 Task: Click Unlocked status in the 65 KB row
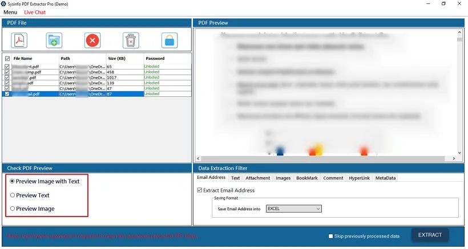pyautogui.click(x=152, y=67)
